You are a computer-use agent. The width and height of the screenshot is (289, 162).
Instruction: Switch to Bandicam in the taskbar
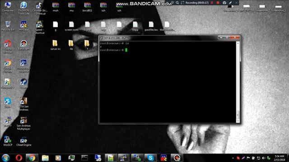point(177,158)
